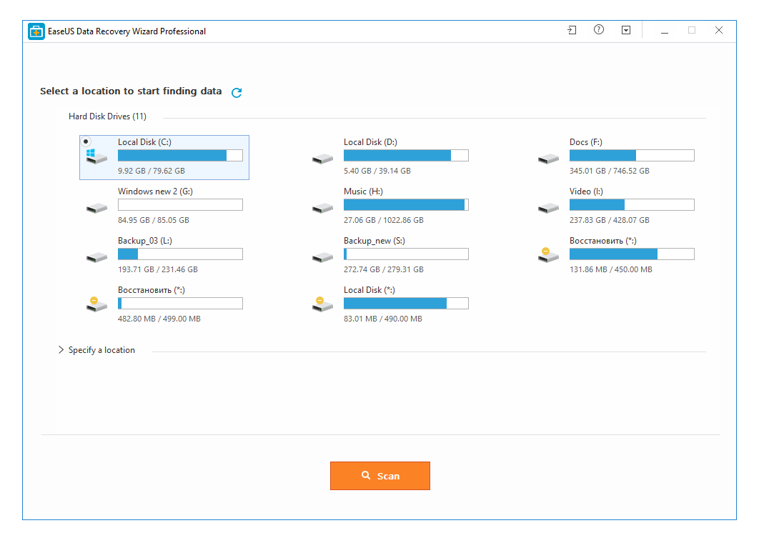
Task: Click the Hard Disk Drives (11) header
Action: click(x=107, y=116)
